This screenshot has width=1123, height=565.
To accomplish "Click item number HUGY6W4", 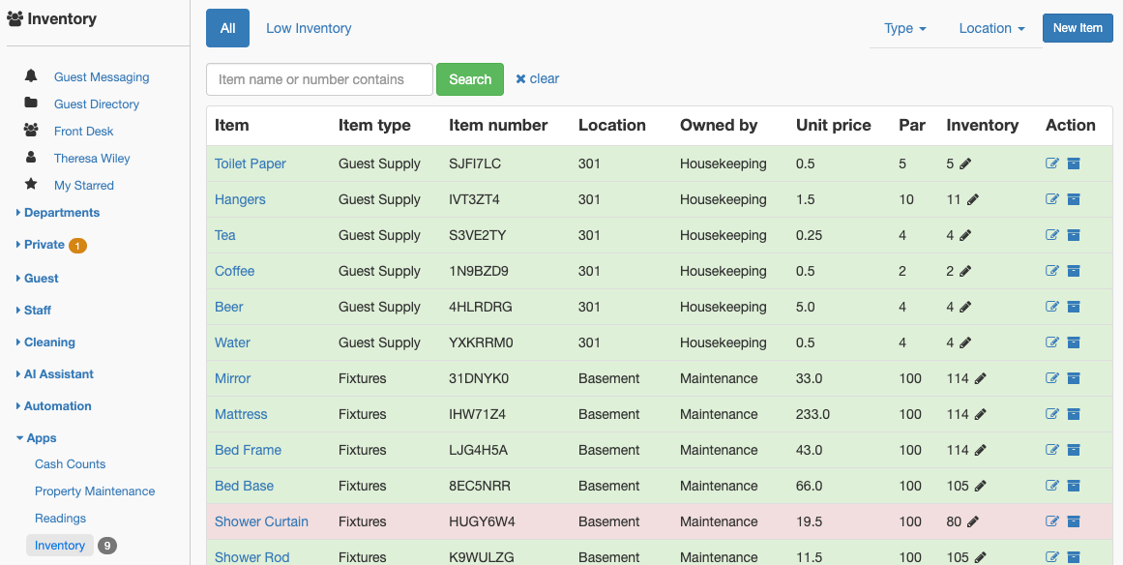I will (x=482, y=522).
